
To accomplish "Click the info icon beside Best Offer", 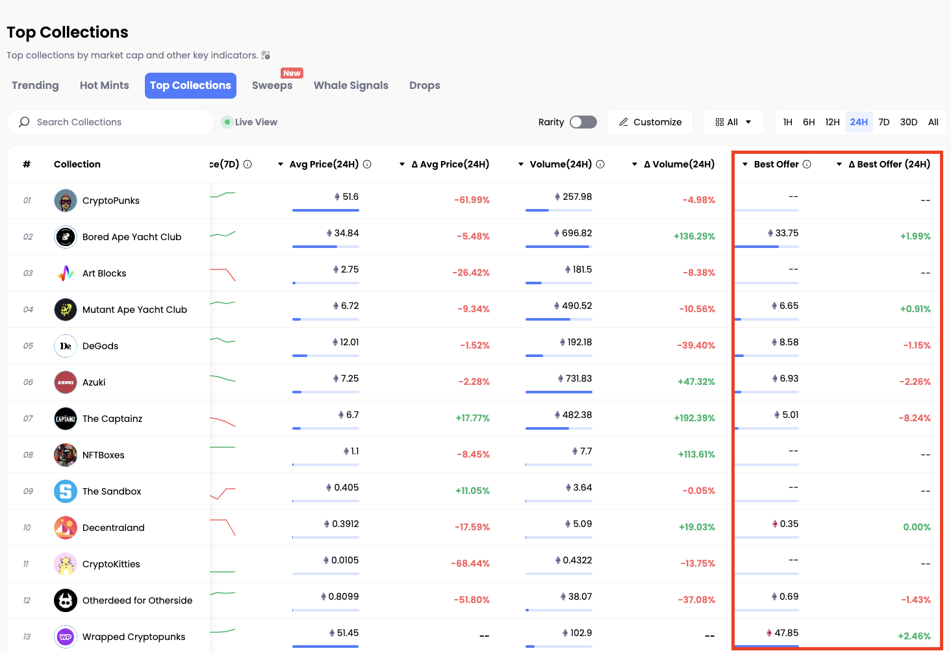I will point(807,164).
